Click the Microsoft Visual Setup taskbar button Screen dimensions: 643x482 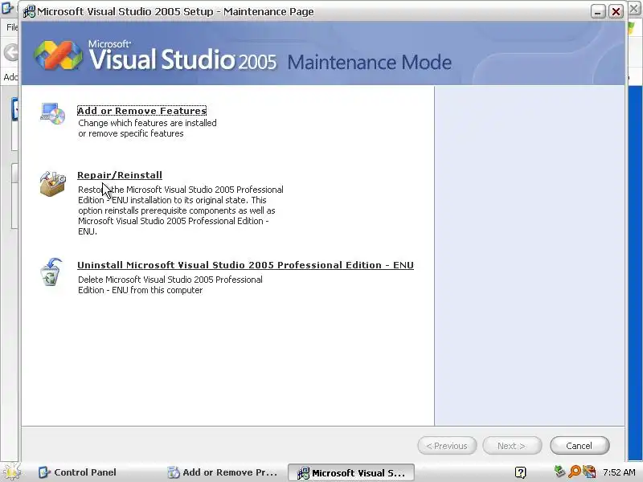click(351, 473)
